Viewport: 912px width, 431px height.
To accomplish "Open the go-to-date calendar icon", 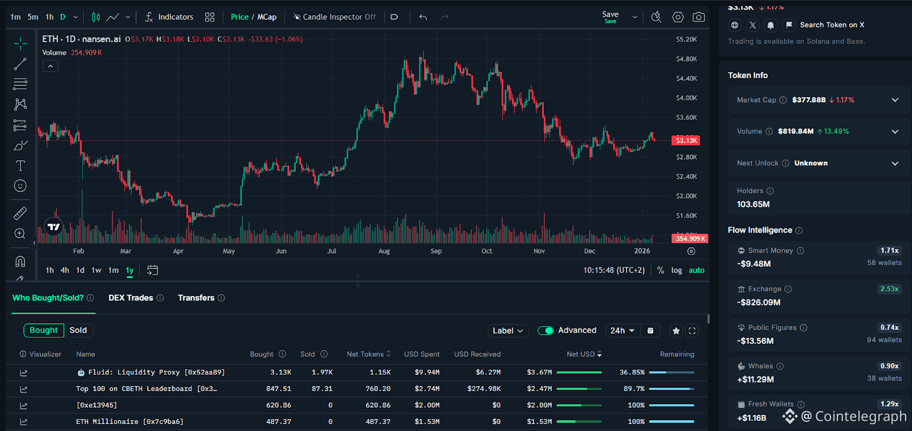I will coord(152,270).
